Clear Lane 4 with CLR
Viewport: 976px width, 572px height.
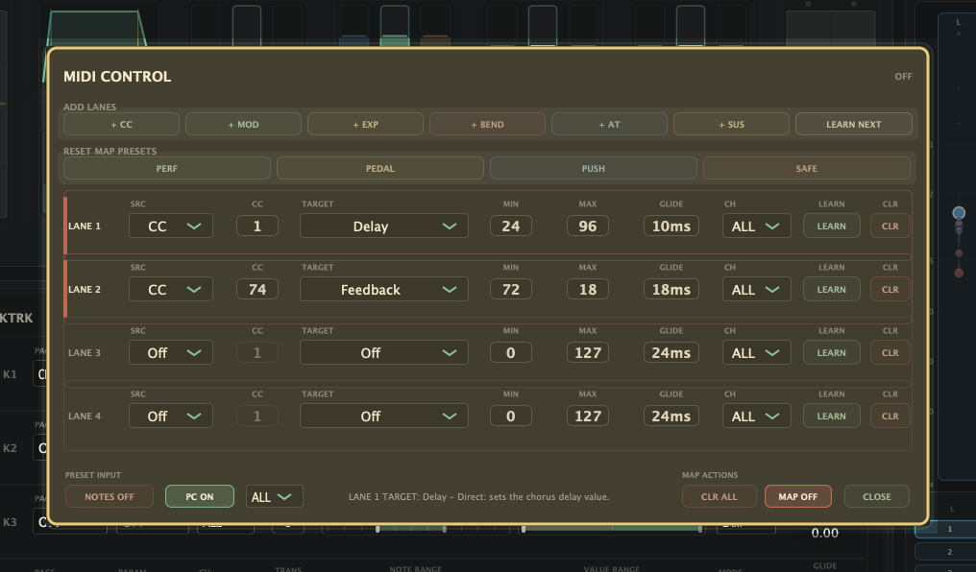point(891,416)
